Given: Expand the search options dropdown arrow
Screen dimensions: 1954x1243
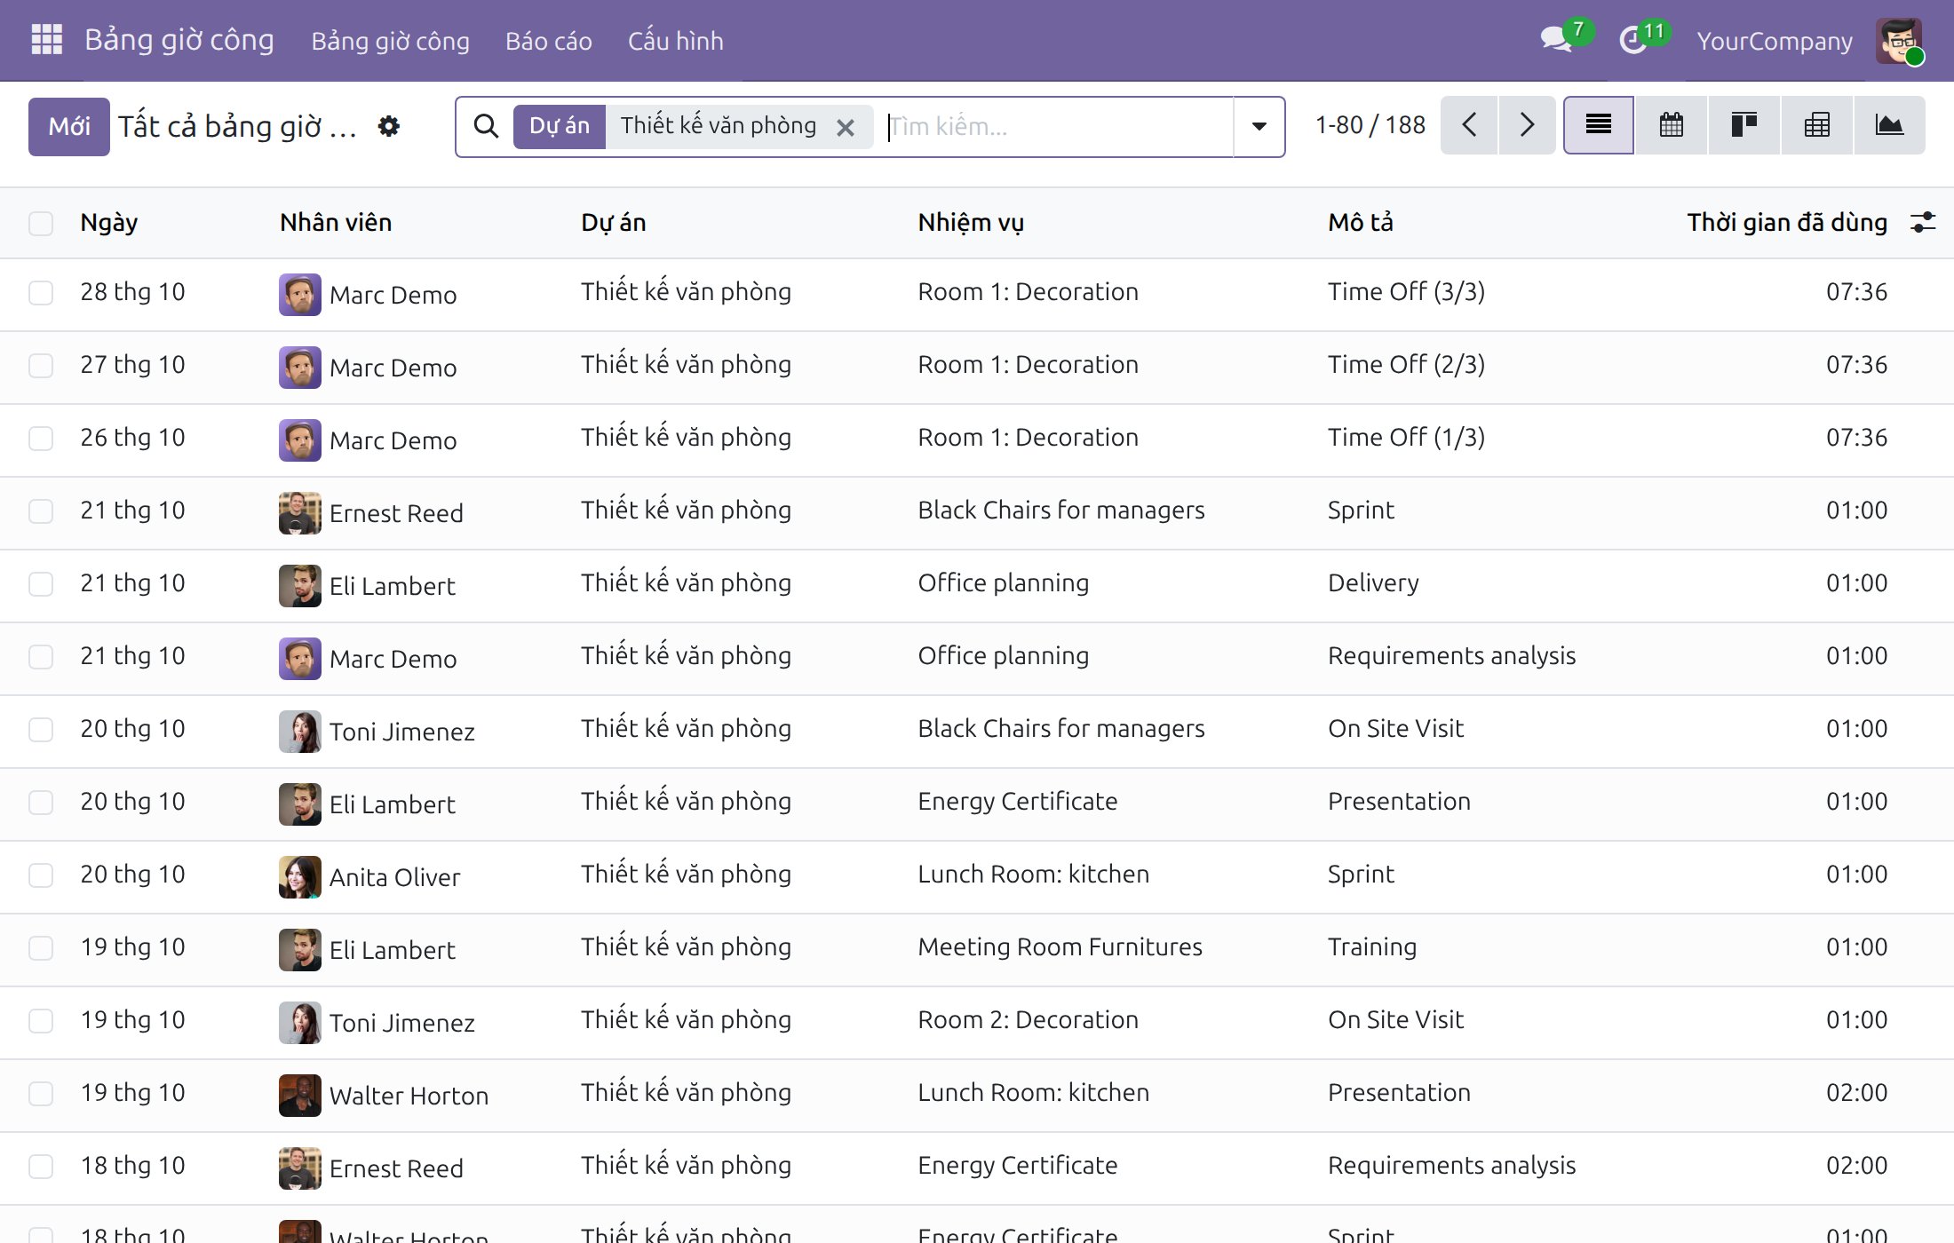Looking at the screenshot, I should tap(1259, 126).
